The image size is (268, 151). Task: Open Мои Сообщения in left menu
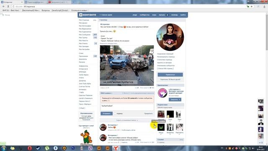(x=85, y=34)
